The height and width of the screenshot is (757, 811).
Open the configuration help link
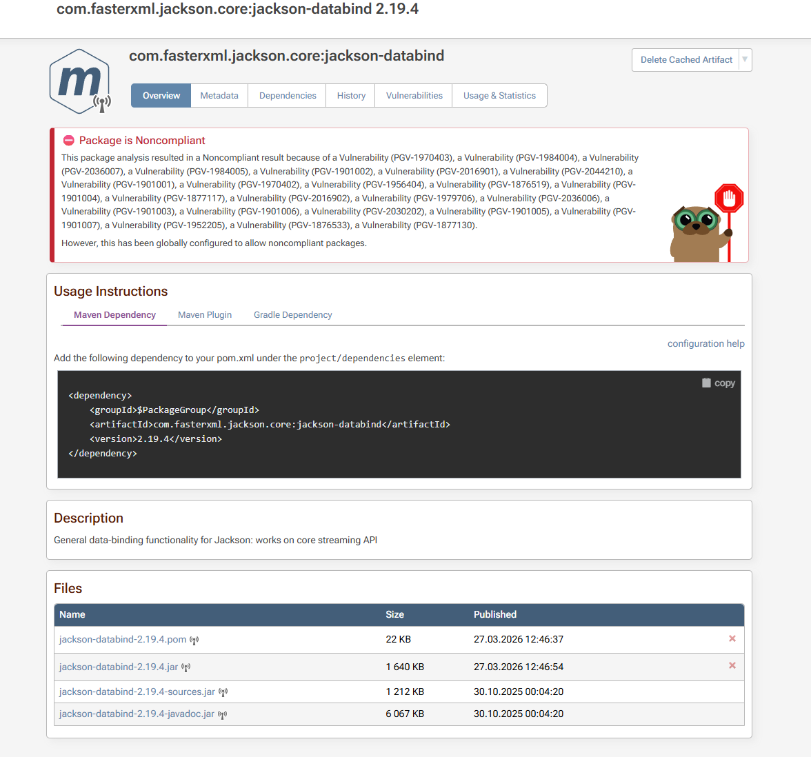click(x=705, y=343)
